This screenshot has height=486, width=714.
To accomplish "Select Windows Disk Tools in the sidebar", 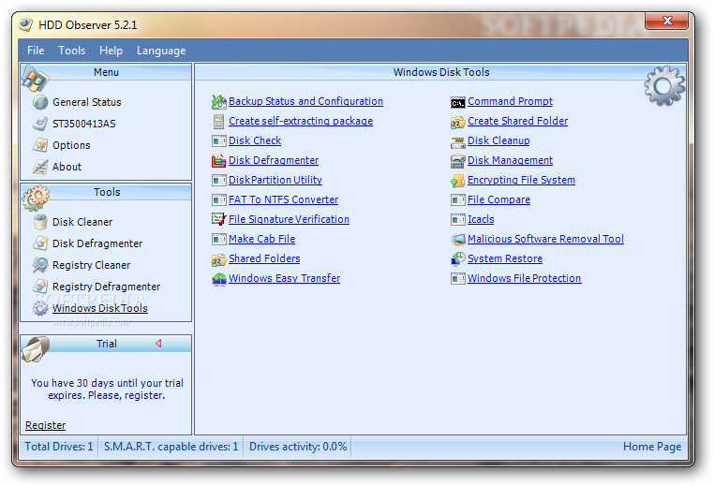I will click(x=100, y=308).
